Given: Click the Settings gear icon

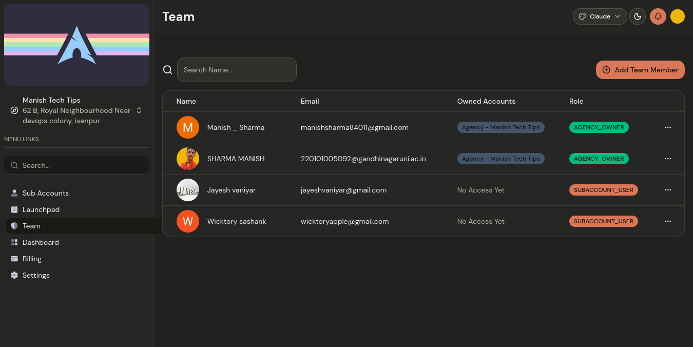Looking at the screenshot, I should (x=14, y=275).
